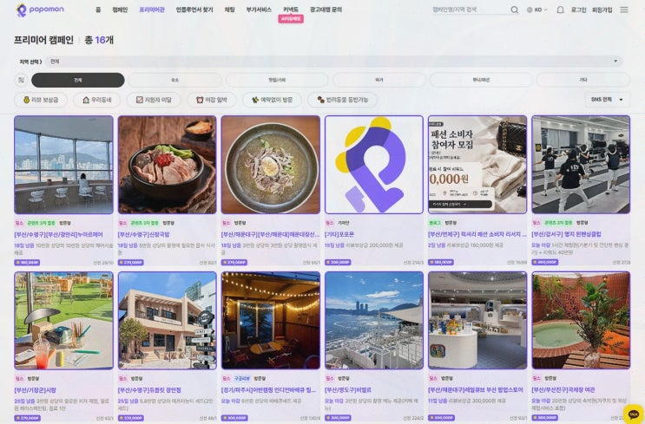
Task: Click the 로그인 link
Action: coord(578,10)
